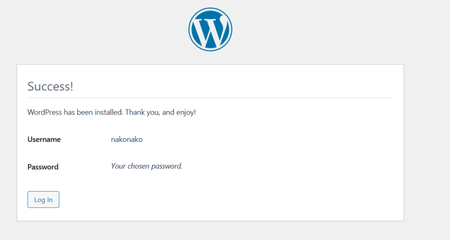Click the word 'been' in the message

point(85,112)
